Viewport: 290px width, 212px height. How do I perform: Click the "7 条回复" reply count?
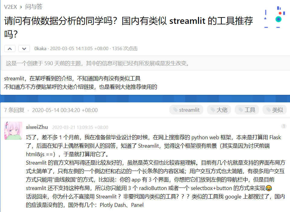pyautogui.click(x=14, y=110)
